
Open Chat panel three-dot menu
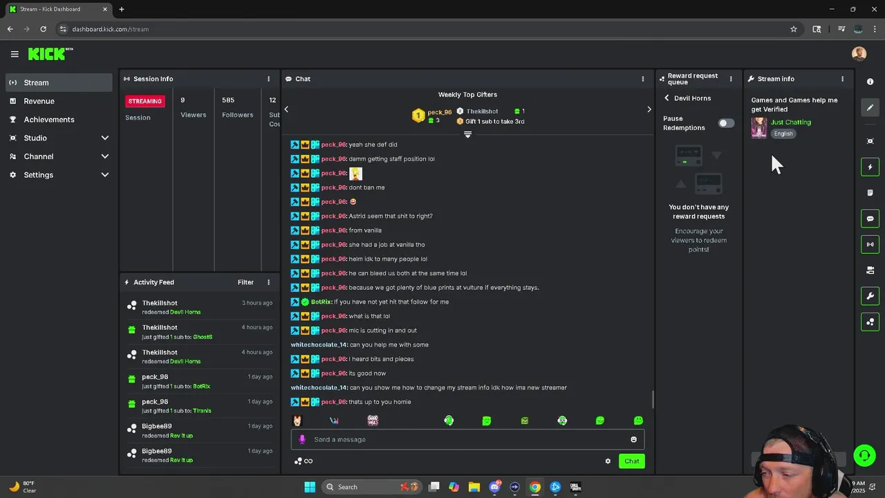642,79
